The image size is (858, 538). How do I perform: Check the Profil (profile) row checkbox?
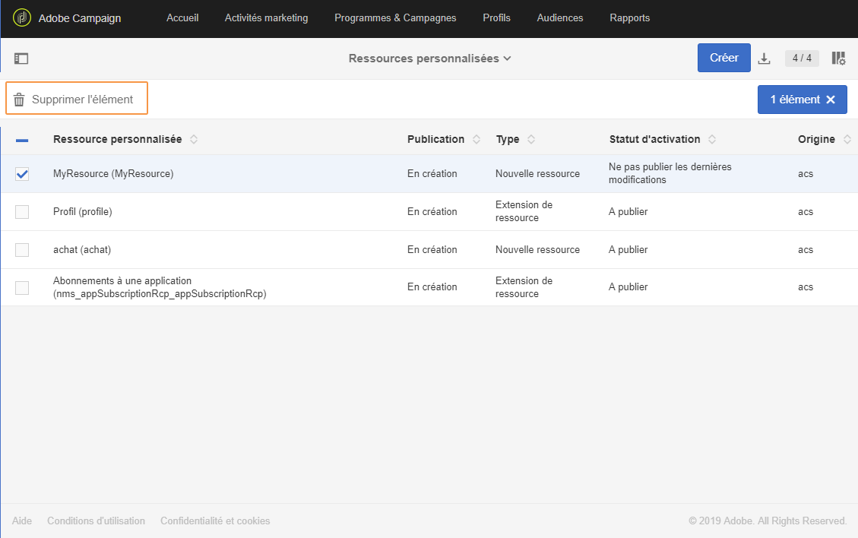[x=22, y=212]
